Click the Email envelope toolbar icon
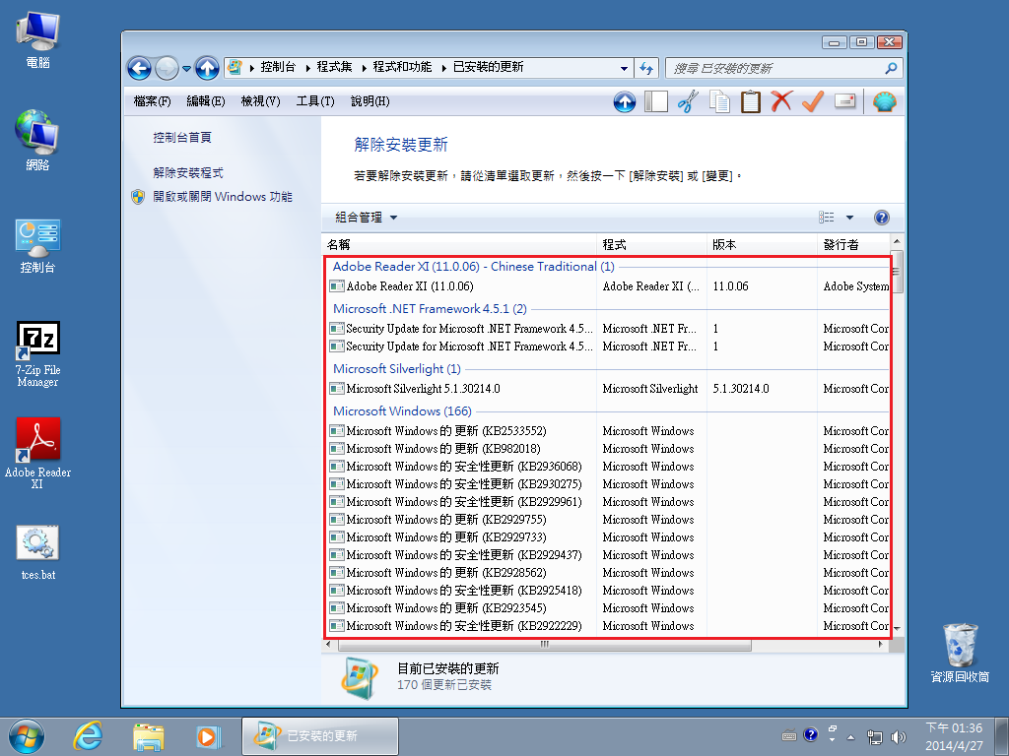This screenshot has height=756, width=1009. (x=844, y=101)
